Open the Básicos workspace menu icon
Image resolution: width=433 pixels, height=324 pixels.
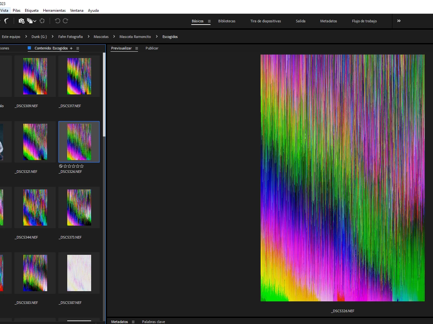pos(209,21)
